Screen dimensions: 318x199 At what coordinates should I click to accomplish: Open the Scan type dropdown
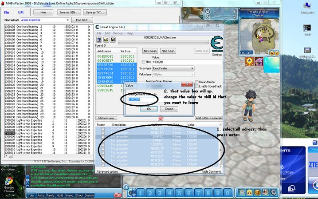[173, 68]
